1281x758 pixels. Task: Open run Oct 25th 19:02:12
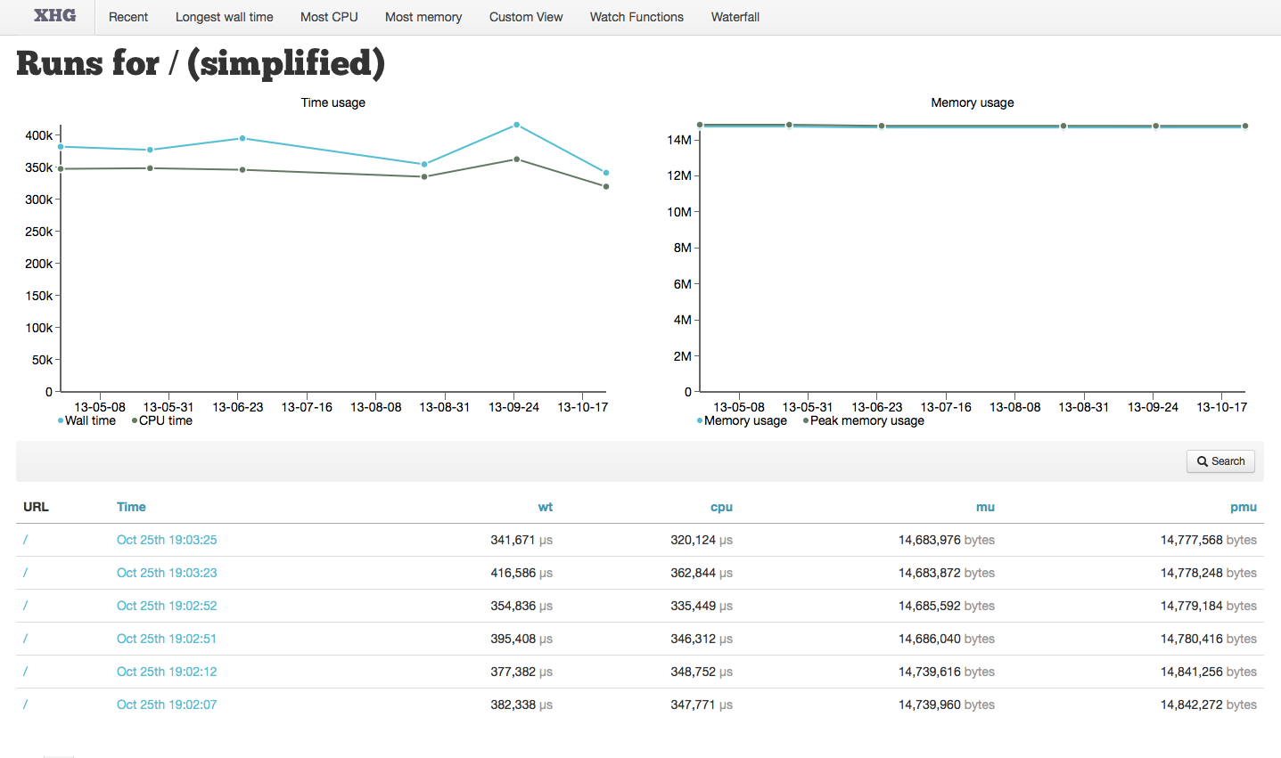tap(167, 672)
